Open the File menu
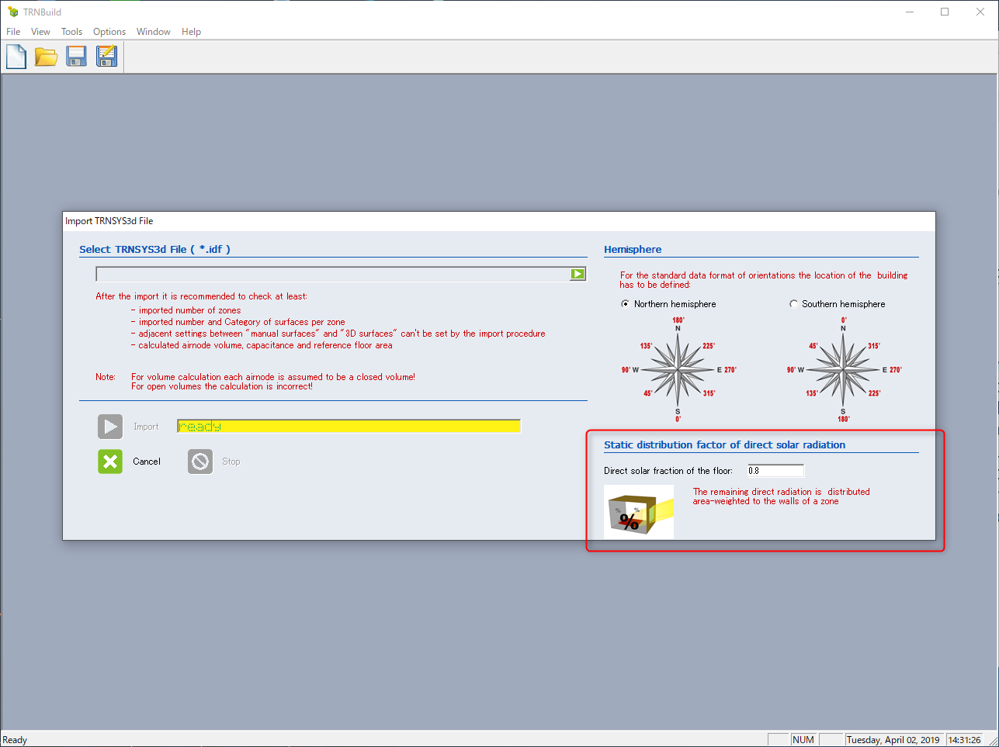The width and height of the screenshot is (999, 747). tap(13, 32)
